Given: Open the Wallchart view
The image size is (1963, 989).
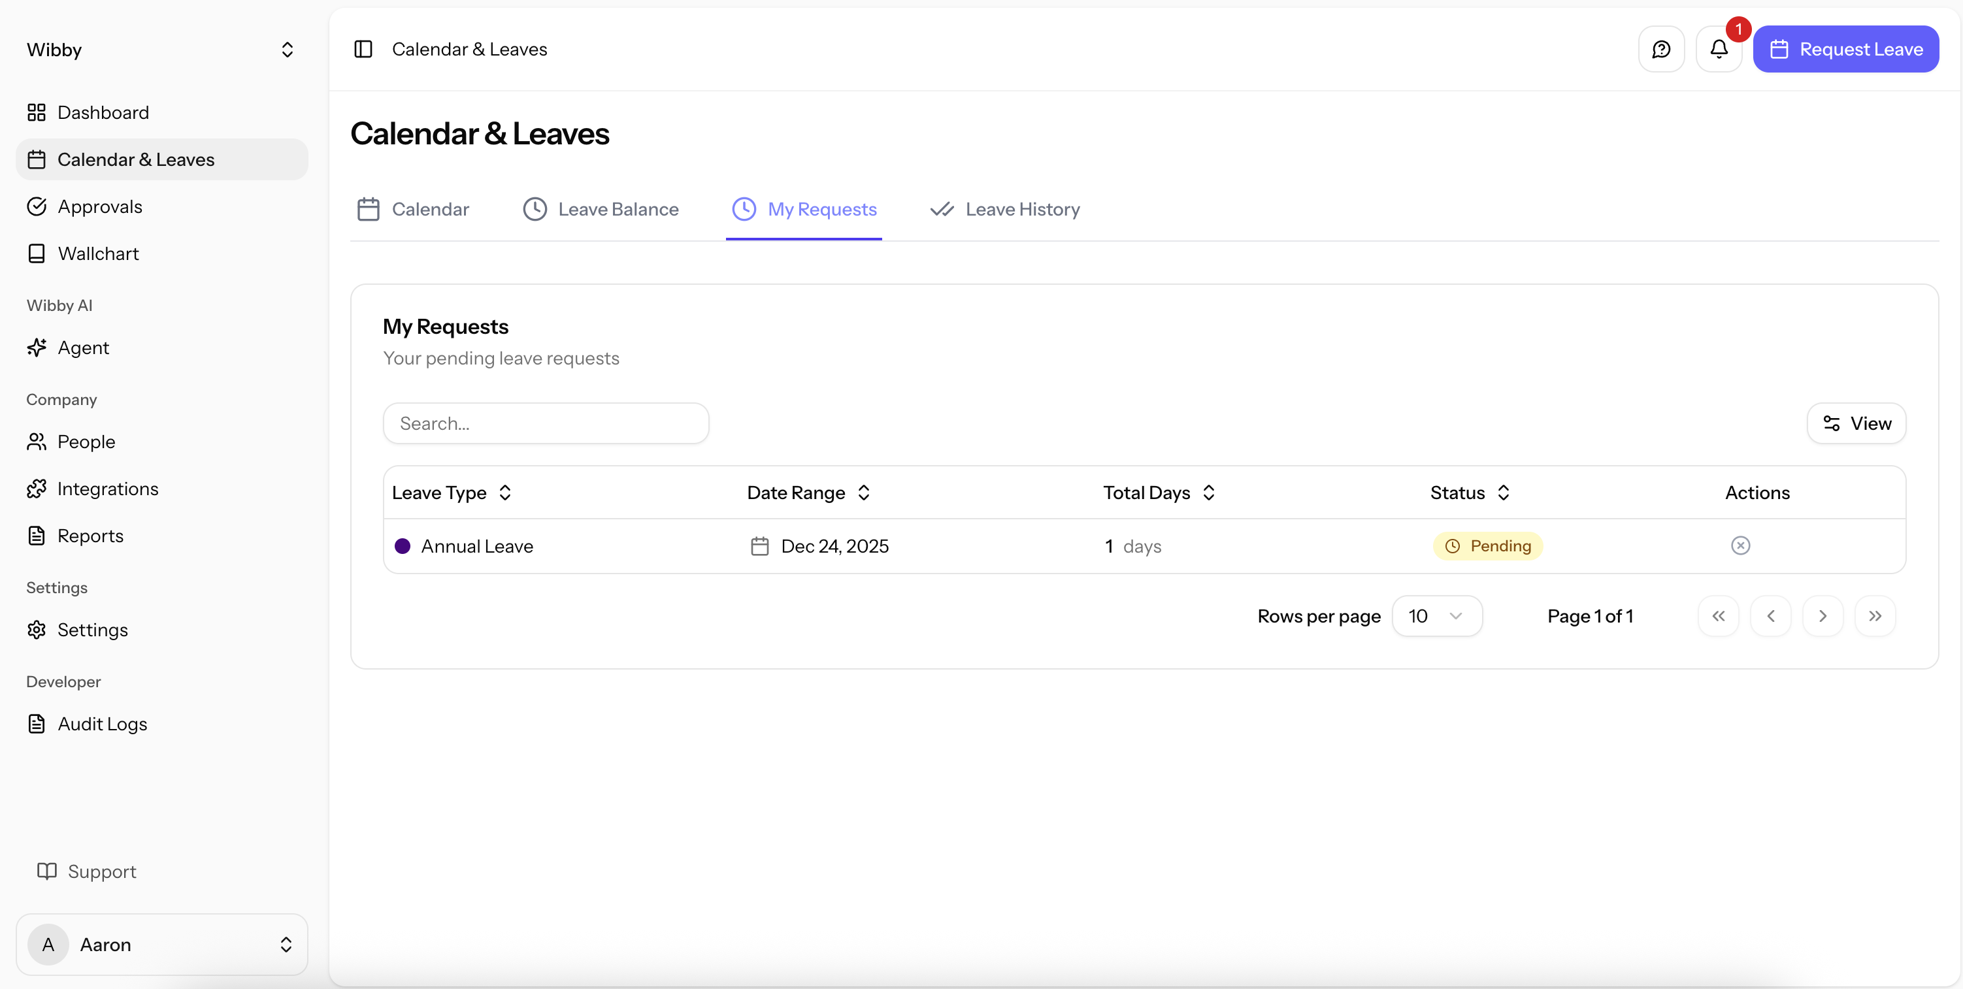Looking at the screenshot, I should [x=98, y=253].
